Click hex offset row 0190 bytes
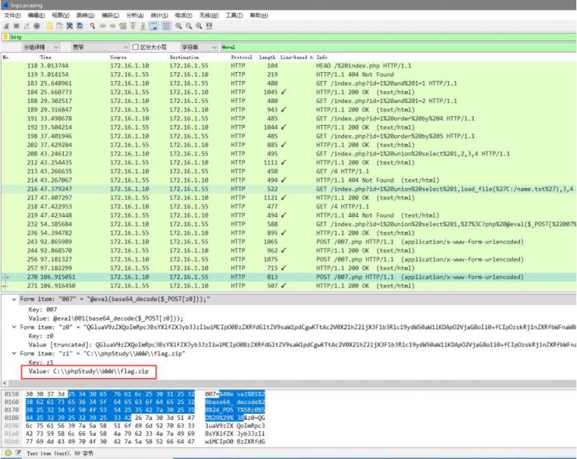 110,426
